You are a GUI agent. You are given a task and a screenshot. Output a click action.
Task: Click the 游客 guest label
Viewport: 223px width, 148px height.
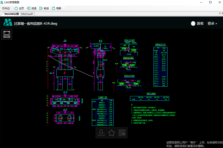(x=200, y=24)
